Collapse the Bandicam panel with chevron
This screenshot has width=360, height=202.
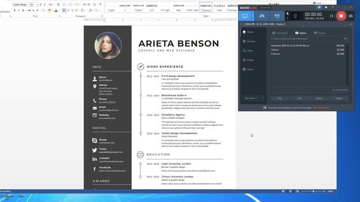[350, 24]
